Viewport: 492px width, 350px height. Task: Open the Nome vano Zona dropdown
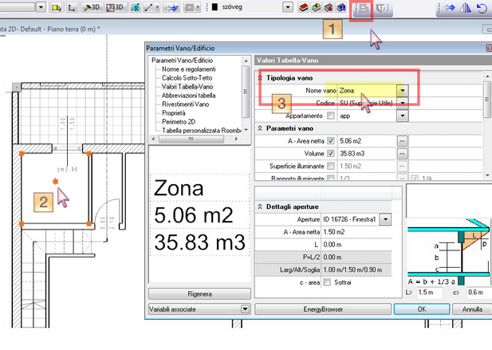(x=403, y=91)
